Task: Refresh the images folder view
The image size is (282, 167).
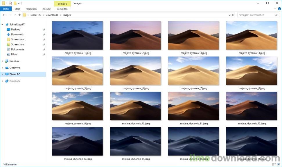Action: pyautogui.click(x=233, y=15)
